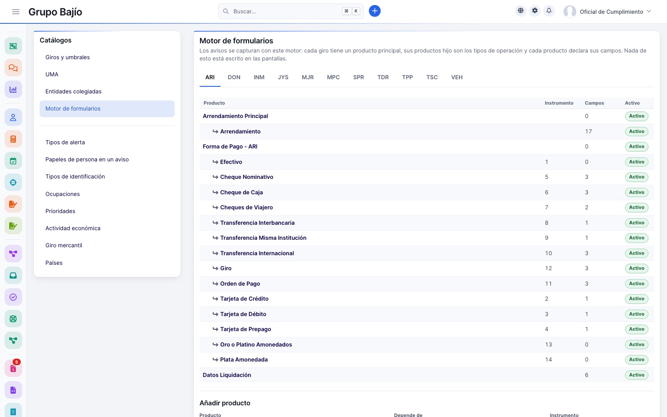The width and height of the screenshot is (667, 417).
Task: Open the purple workflow nodes sidebar icon
Action: coord(13,254)
